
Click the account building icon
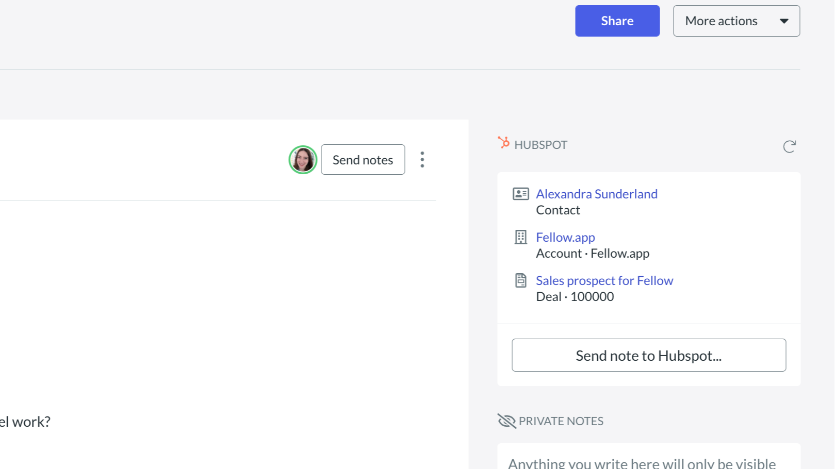[520, 237]
